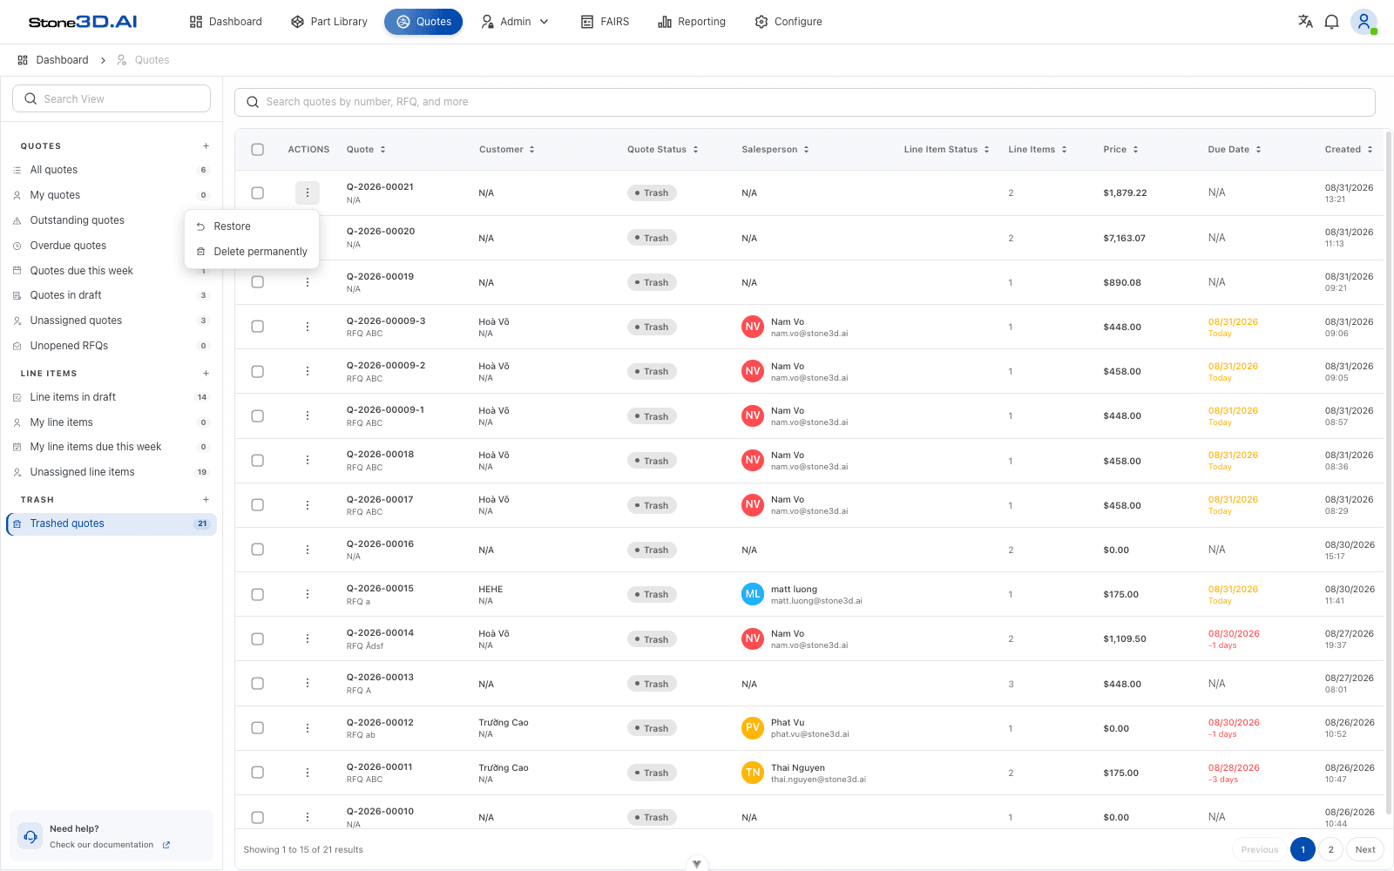The width and height of the screenshot is (1394, 871).
Task: Open actions menu for Q-2026-00015
Action: [308, 594]
